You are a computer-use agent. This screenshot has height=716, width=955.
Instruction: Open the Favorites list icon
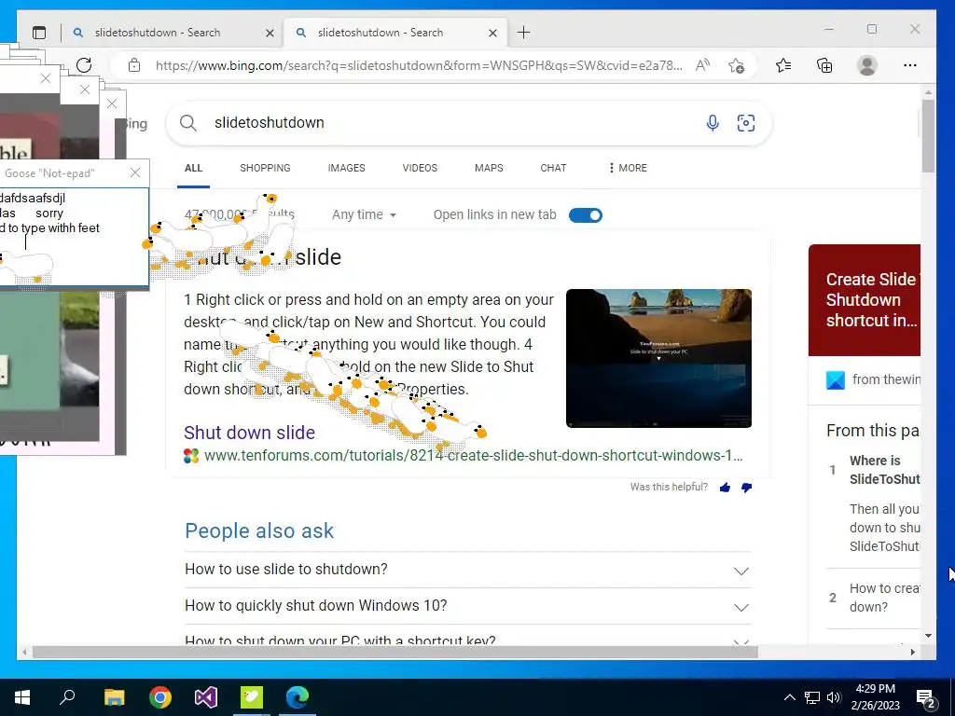(783, 65)
